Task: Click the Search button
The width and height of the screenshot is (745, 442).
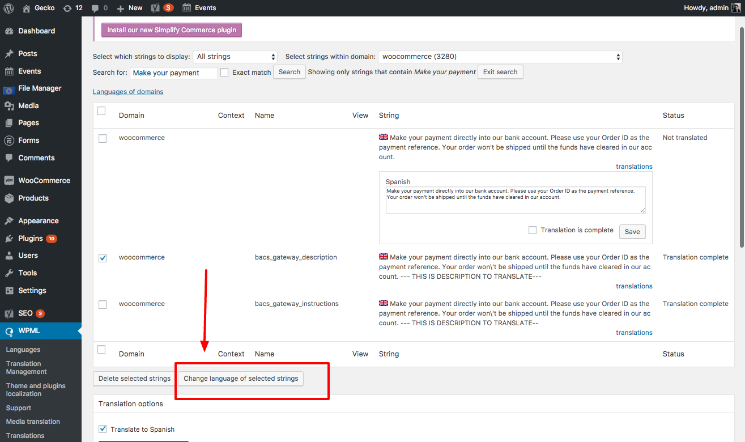Action: [x=290, y=72]
